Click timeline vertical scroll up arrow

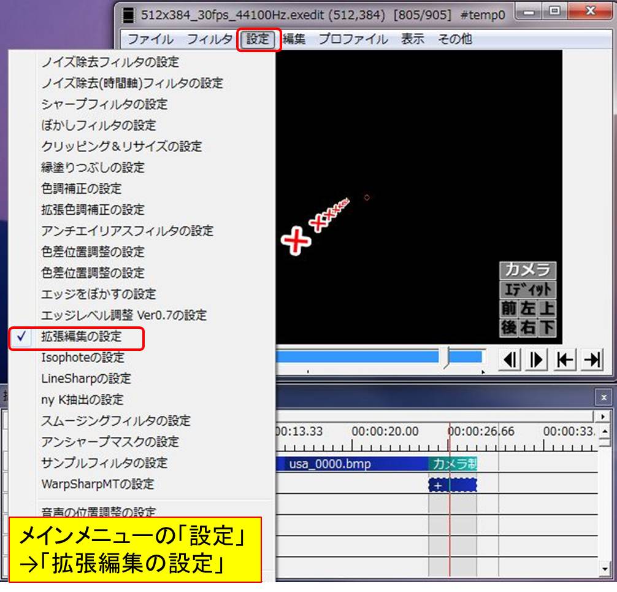pyautogui.click(x=605, y=431)
